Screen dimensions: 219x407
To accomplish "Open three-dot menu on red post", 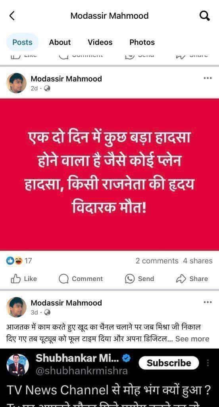I will coord(207,78).
